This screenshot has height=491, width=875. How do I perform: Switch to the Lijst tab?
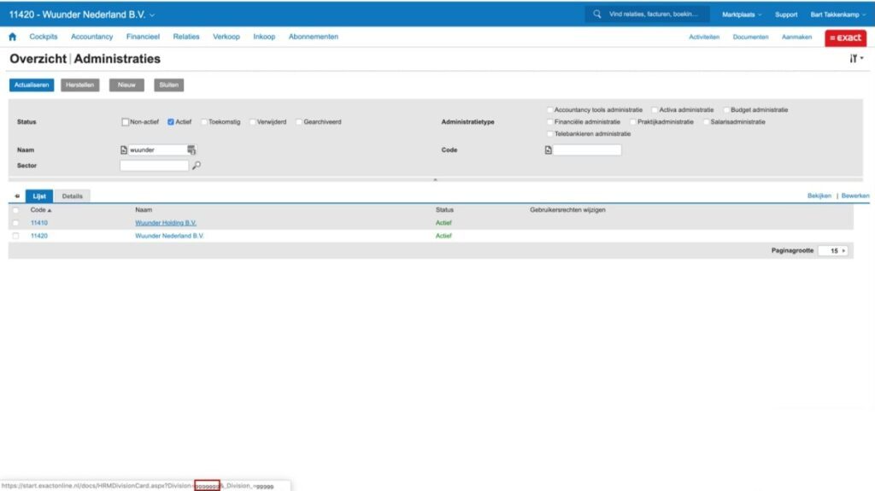tap(39, 196)
